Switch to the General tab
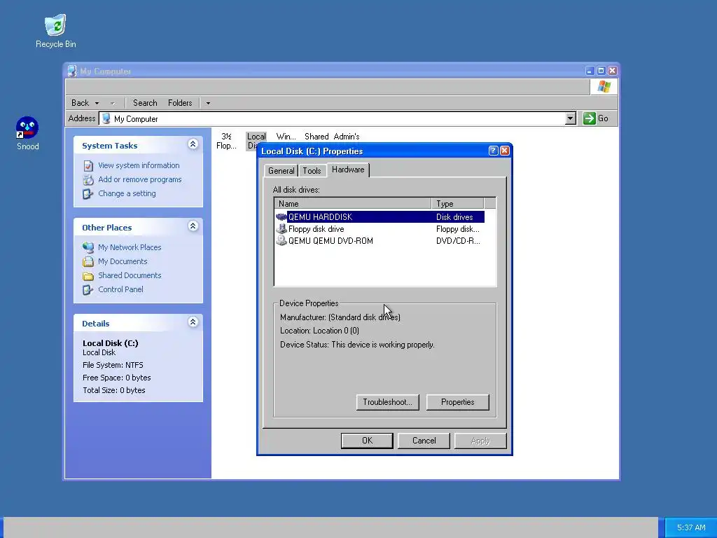Image resolution: width=717 pixels, height=538 pixels. (281, 171)
